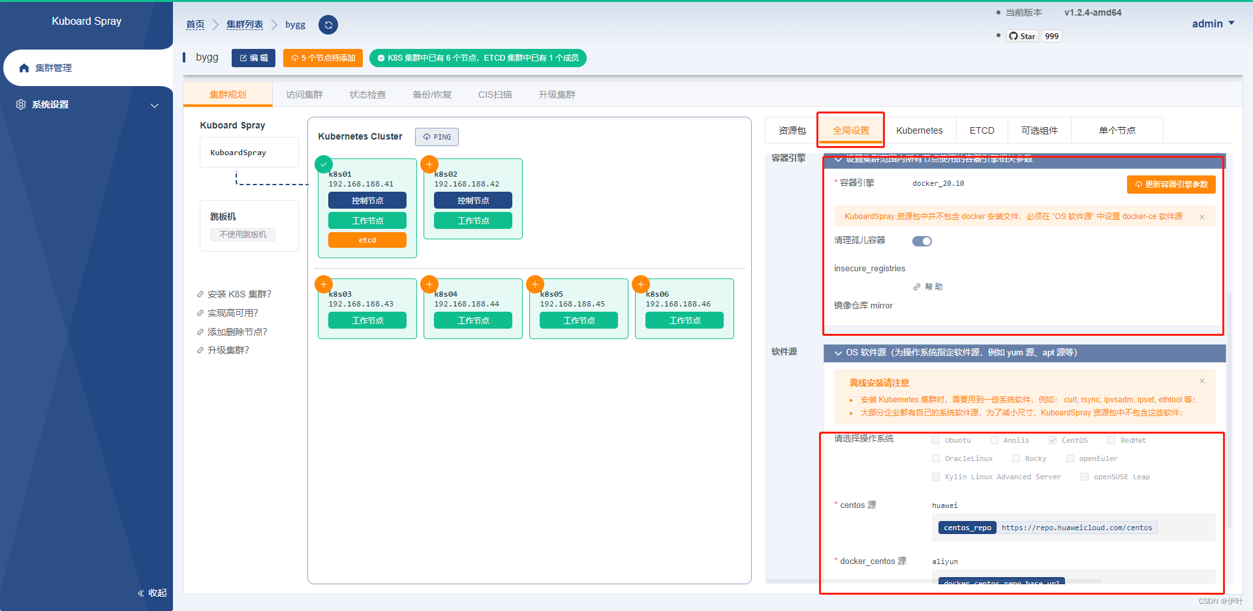The width and height of the screenshot is (1253, 611).
Task: Select the 单个节点 settings tab
Action: pos(1117,130)
